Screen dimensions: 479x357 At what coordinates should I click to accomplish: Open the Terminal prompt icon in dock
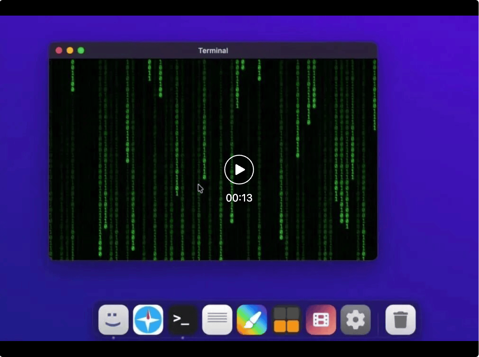pos(182,320)
